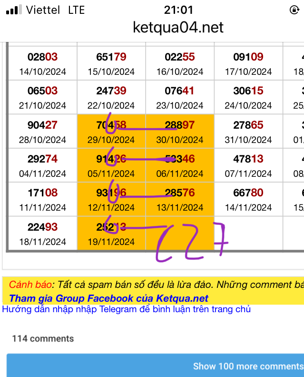The width and height of the screenshot is (304, 377).
Task: Tap highlighted cell dated 29/10/2024
Action: [x=111, y=132]
